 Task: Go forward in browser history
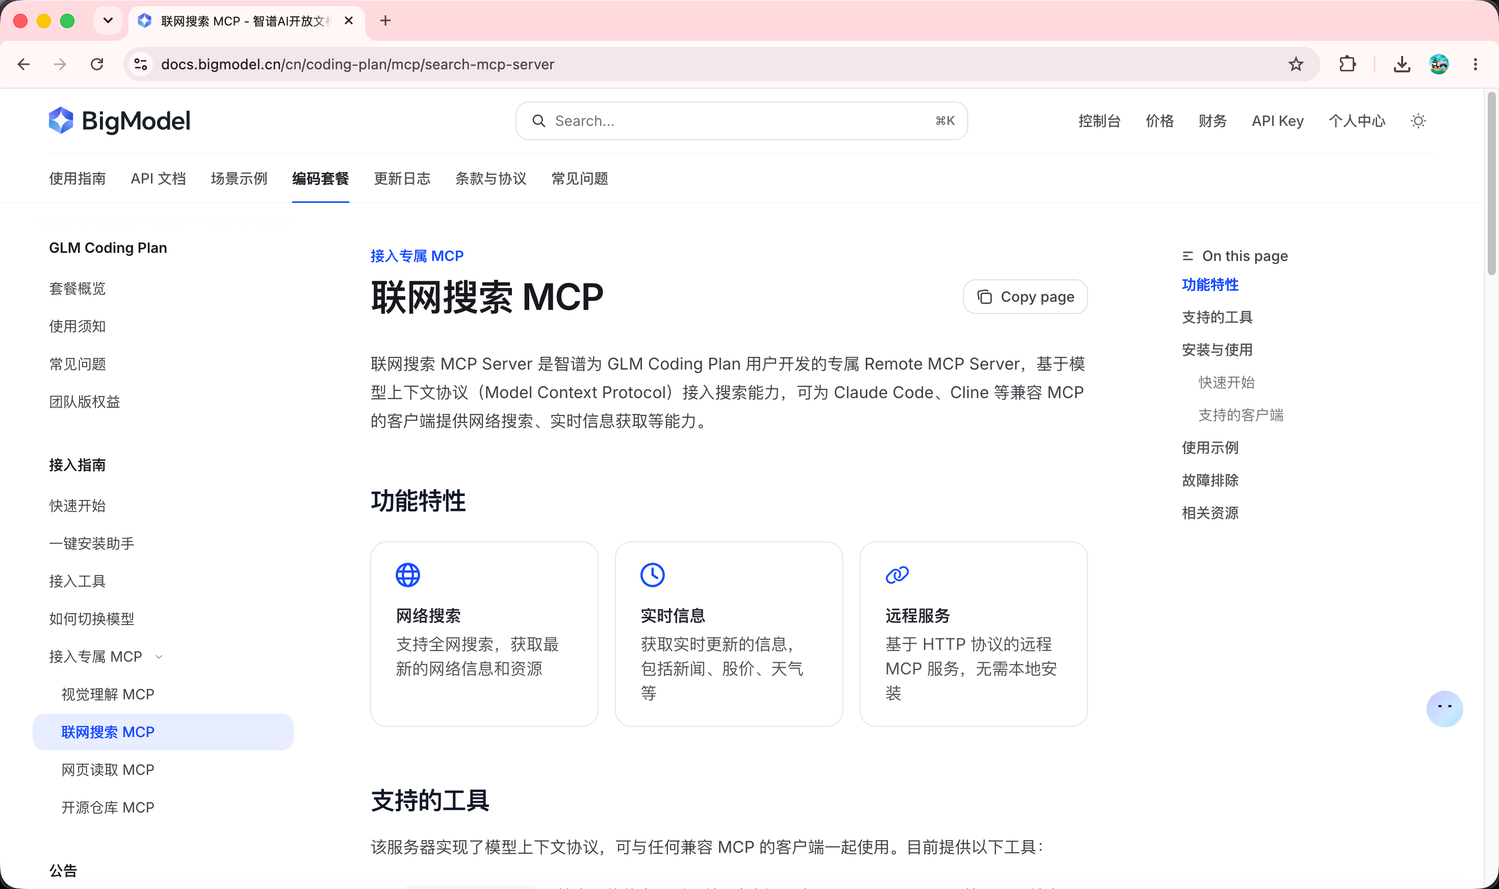60,64
